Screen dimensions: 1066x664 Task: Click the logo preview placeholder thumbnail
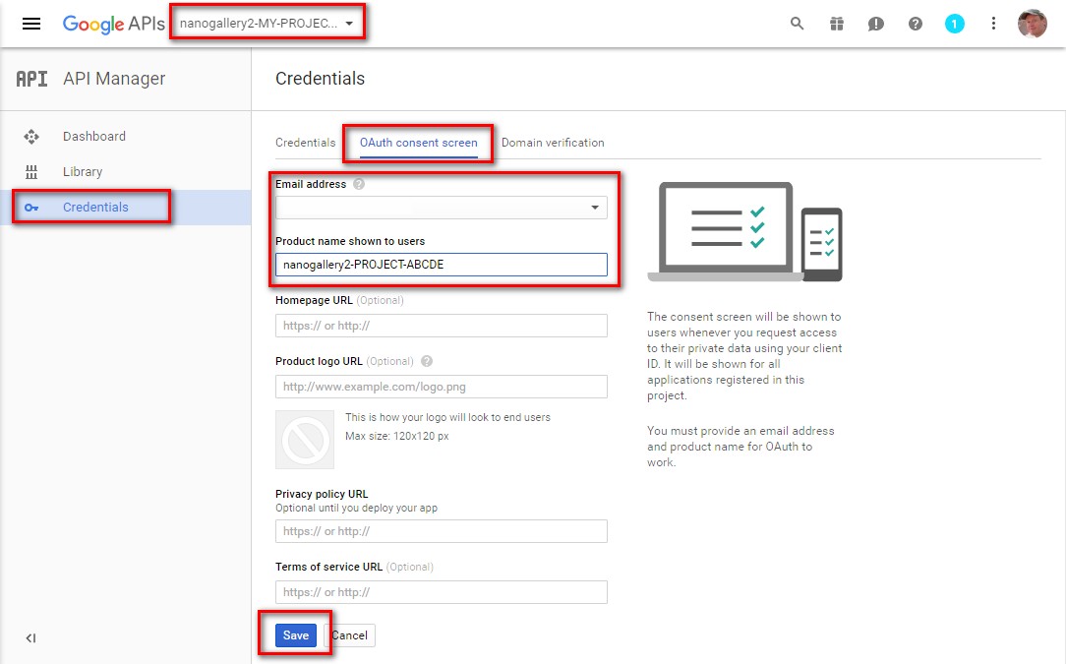[305, 440]
